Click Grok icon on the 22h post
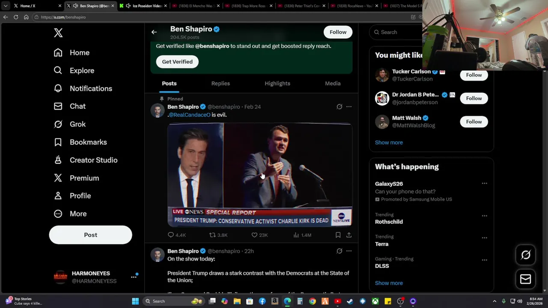Image resolution: width=548 pixels, height=308 pixels. point(339,251)
